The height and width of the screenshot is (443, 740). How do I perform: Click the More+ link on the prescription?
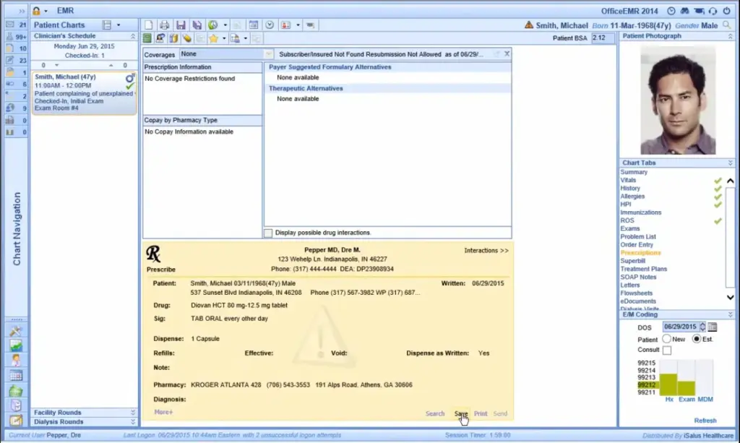(x=163, y=413)
